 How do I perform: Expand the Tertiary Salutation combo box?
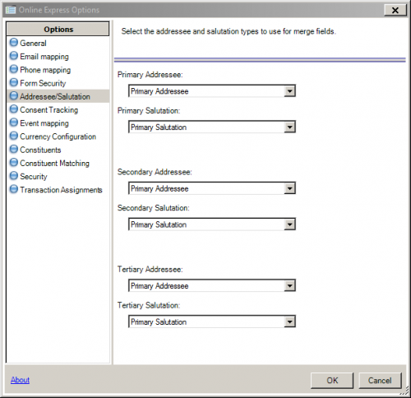tap(212, 322)
